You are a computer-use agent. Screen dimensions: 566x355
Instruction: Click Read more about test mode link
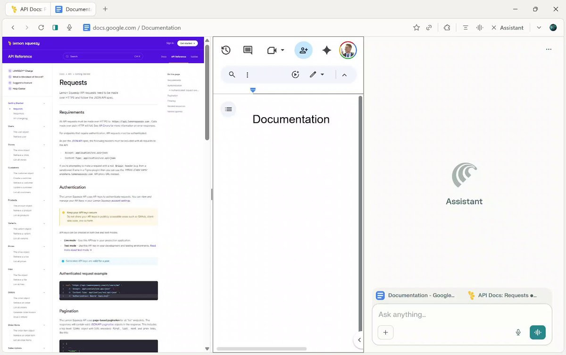pyautogui.click(x=110, y=247)
